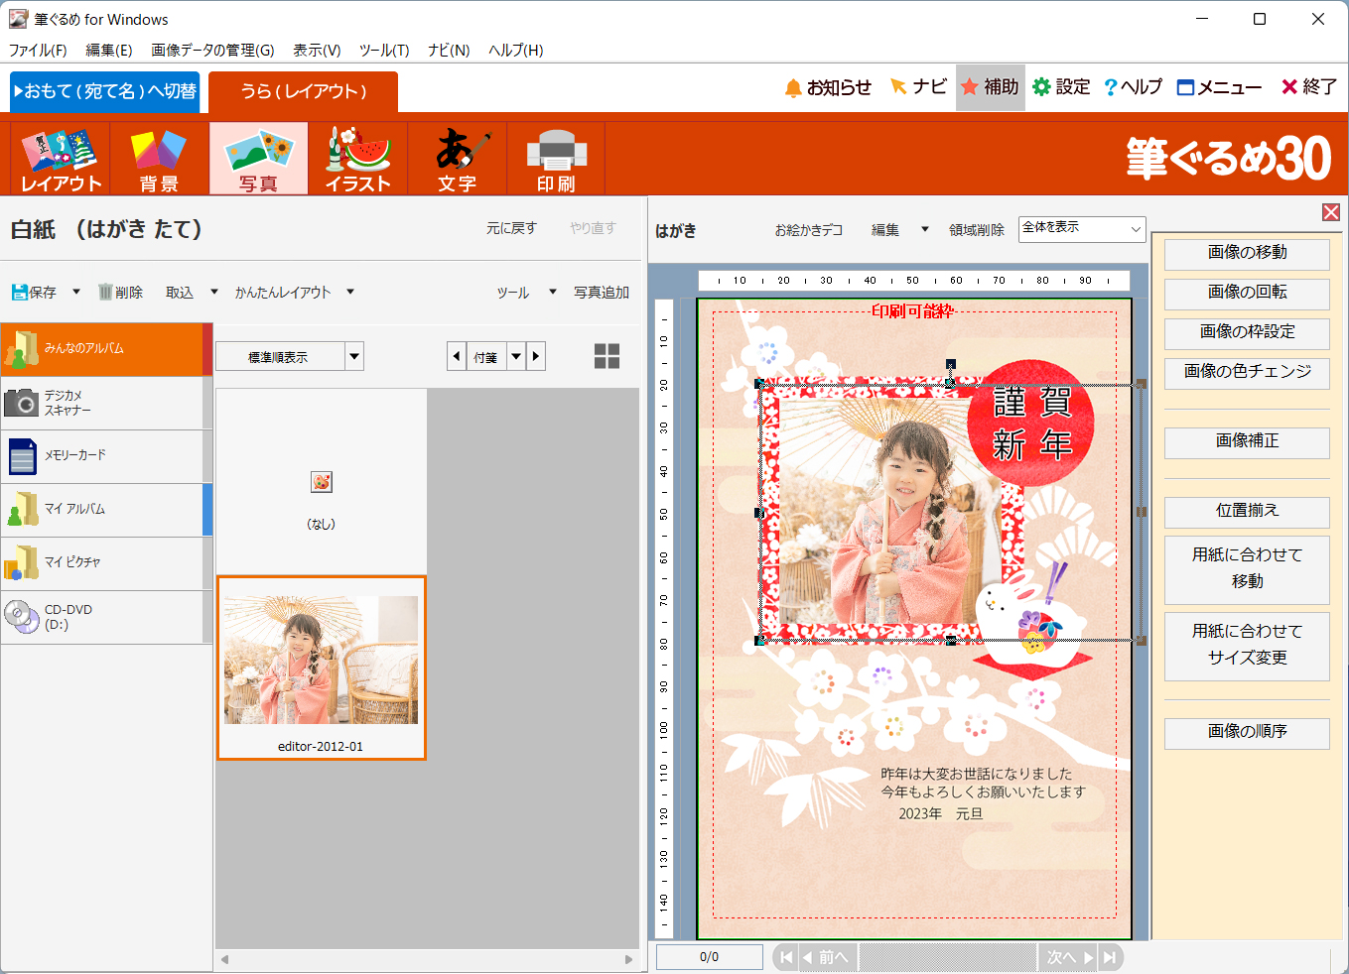Click the 画像の回転 button
Screen dimensions: 1349x974
tap(1246, 293)
